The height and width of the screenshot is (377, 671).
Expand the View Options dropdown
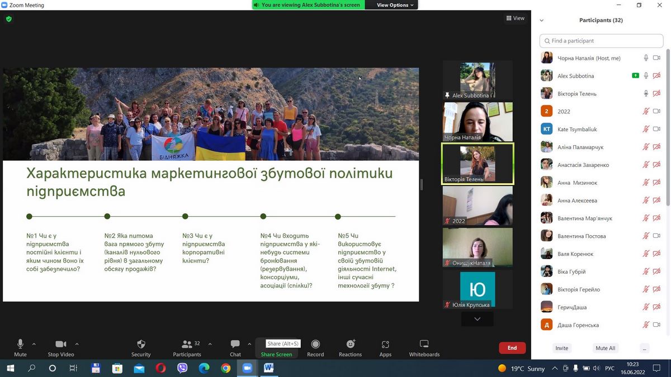395,5
